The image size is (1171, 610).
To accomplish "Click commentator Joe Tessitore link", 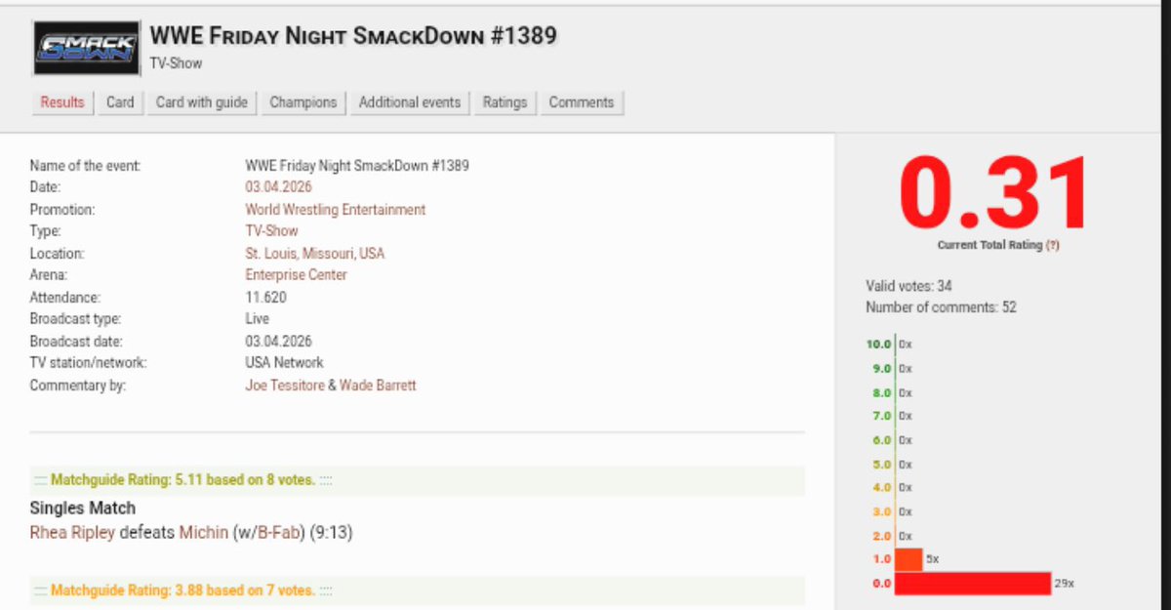I will pos(284,386).
